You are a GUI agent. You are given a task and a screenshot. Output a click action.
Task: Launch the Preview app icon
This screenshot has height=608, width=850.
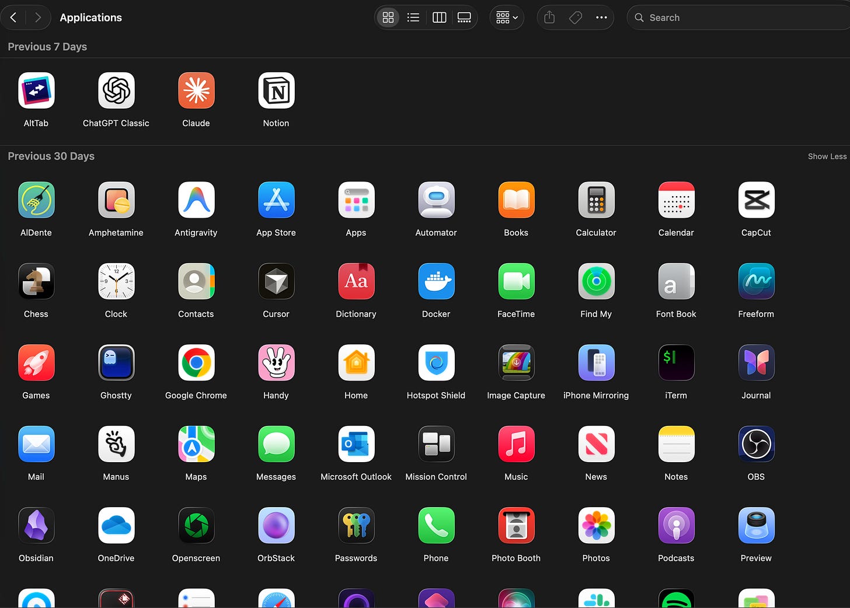756,525
